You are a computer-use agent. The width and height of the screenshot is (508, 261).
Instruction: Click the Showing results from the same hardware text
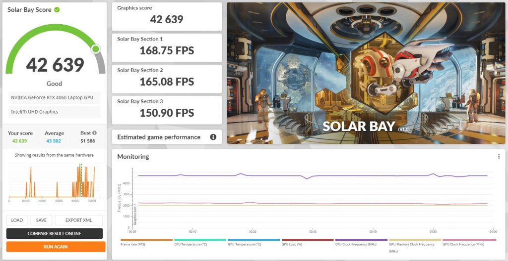pyautogui.click(x=54, y=155)
